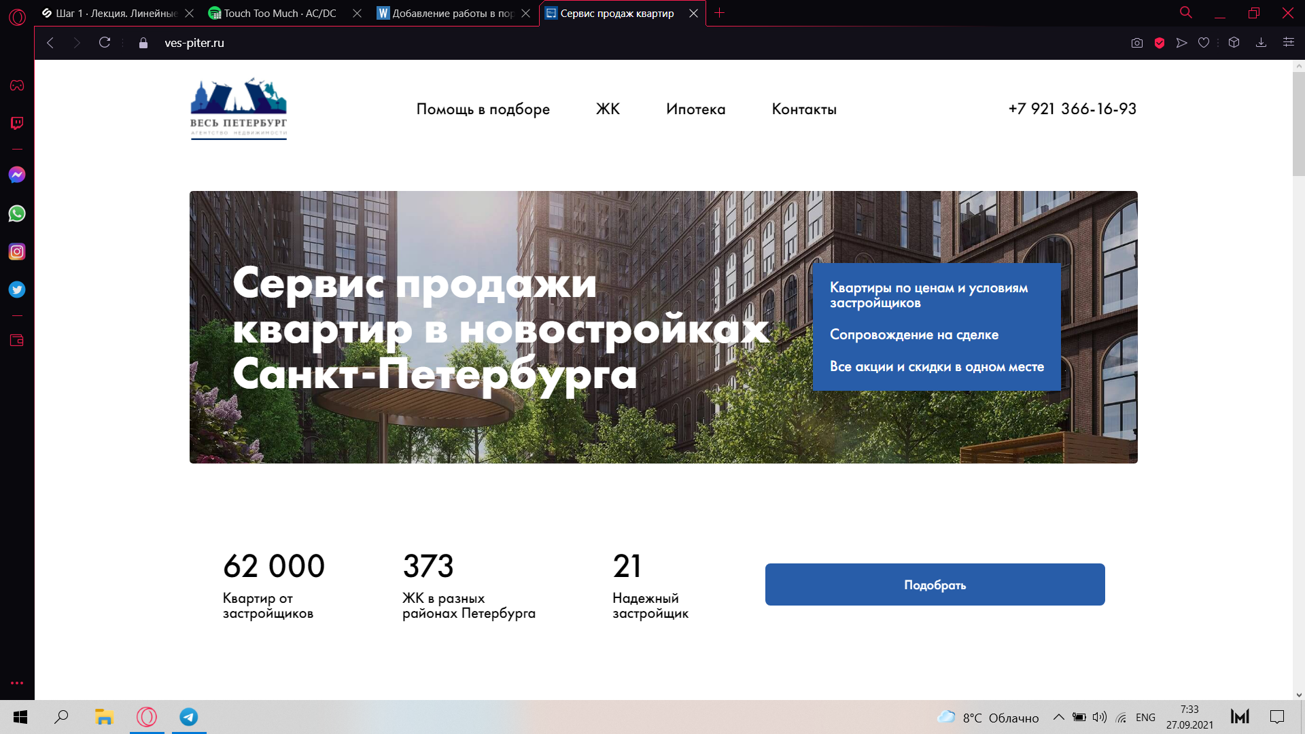This screenshot has height=734, width=1305.
Task: Open volume control in tray
Action: click(x=1100, y=717)
